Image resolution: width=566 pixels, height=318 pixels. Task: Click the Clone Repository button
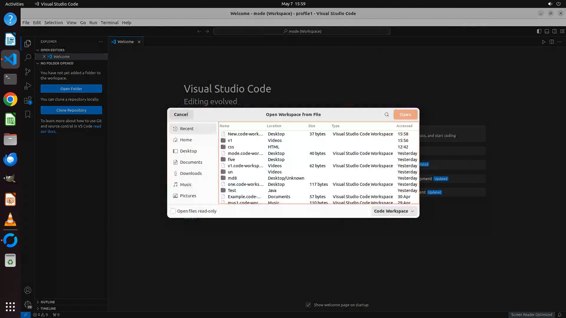(x=71, y=110)
